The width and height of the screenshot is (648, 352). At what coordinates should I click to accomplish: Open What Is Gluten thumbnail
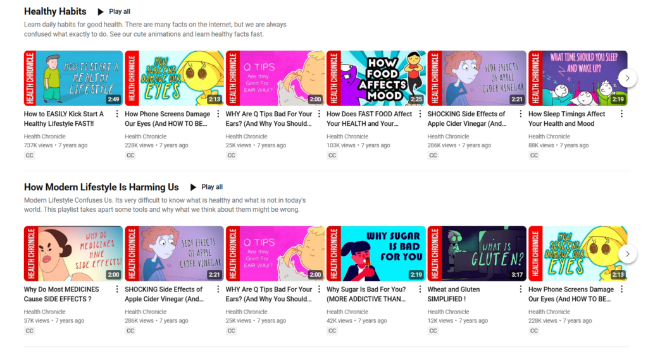477,254
